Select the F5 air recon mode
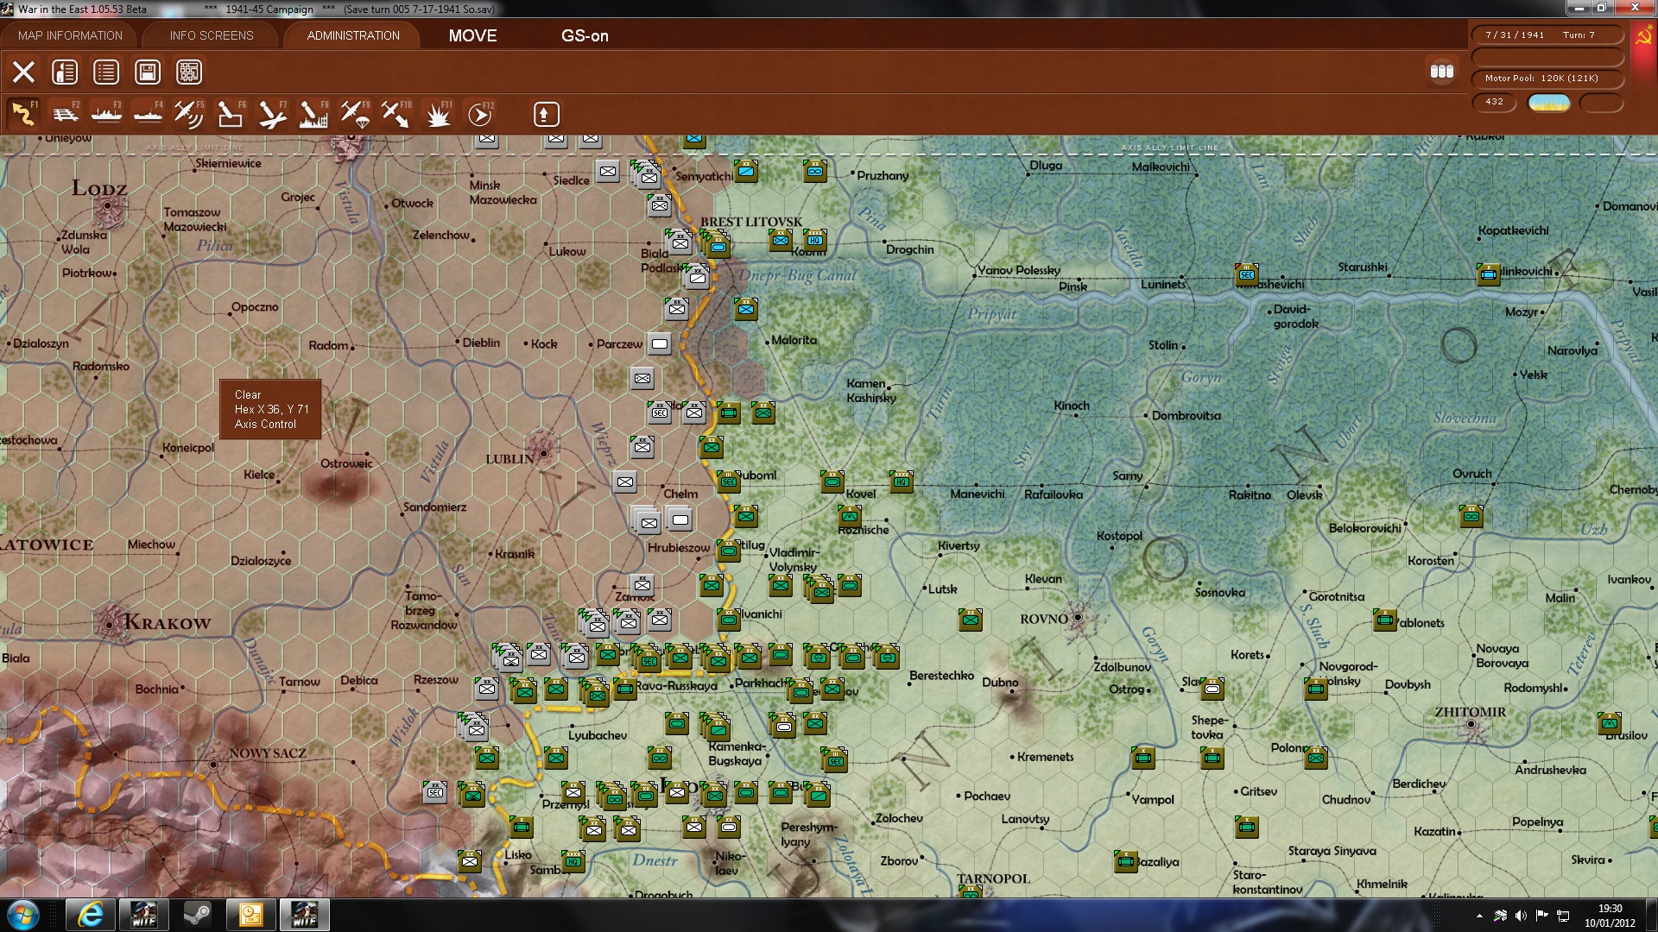The height and width of the screenshot is (932, 1658). click(x=189, y=114)
